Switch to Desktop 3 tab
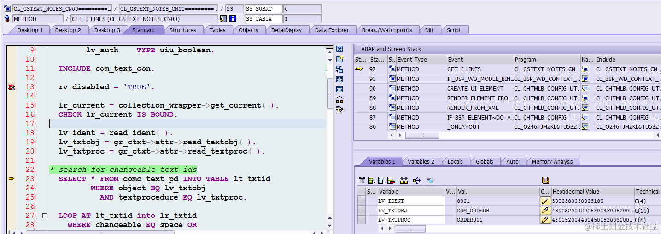Screen dimensions: 661x234 pos(107,30)
